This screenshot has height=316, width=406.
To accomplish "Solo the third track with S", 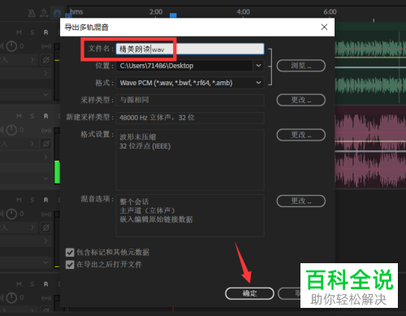I will tap(32, 200).
